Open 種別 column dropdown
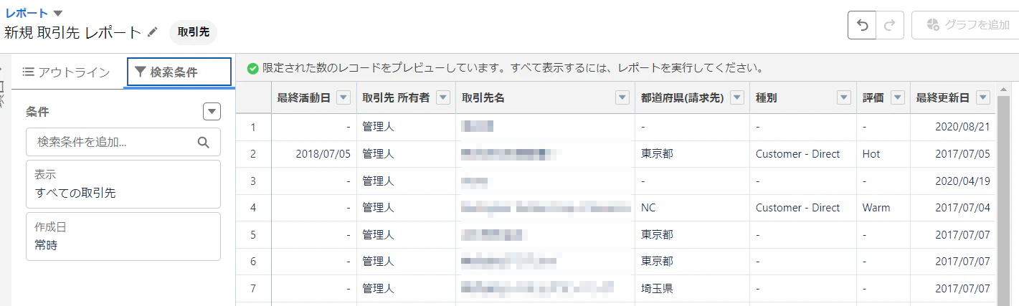The image size is (1019, 306). 843,98
